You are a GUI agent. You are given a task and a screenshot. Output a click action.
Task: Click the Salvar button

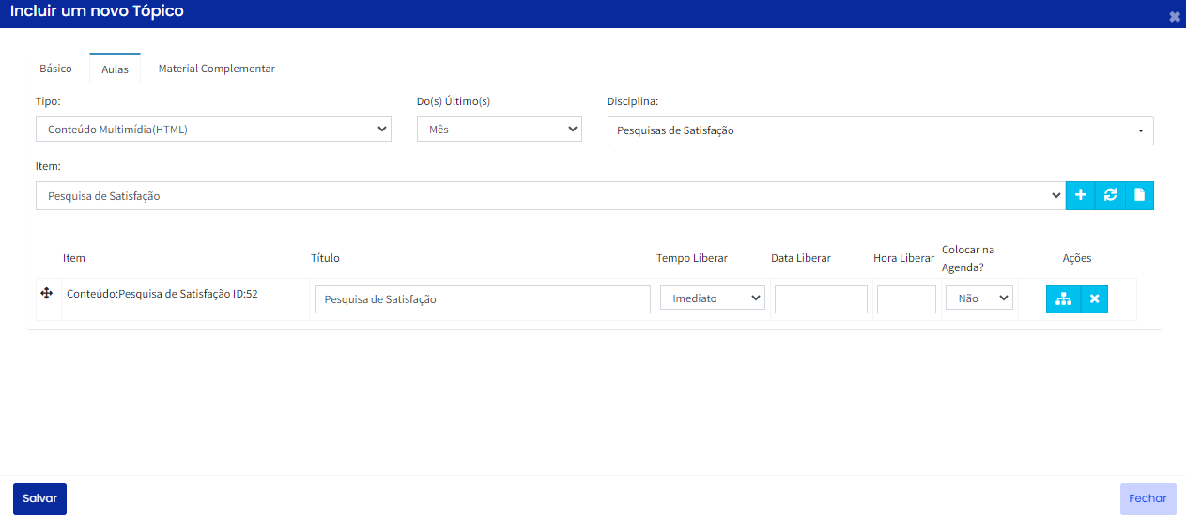point(39,499)
